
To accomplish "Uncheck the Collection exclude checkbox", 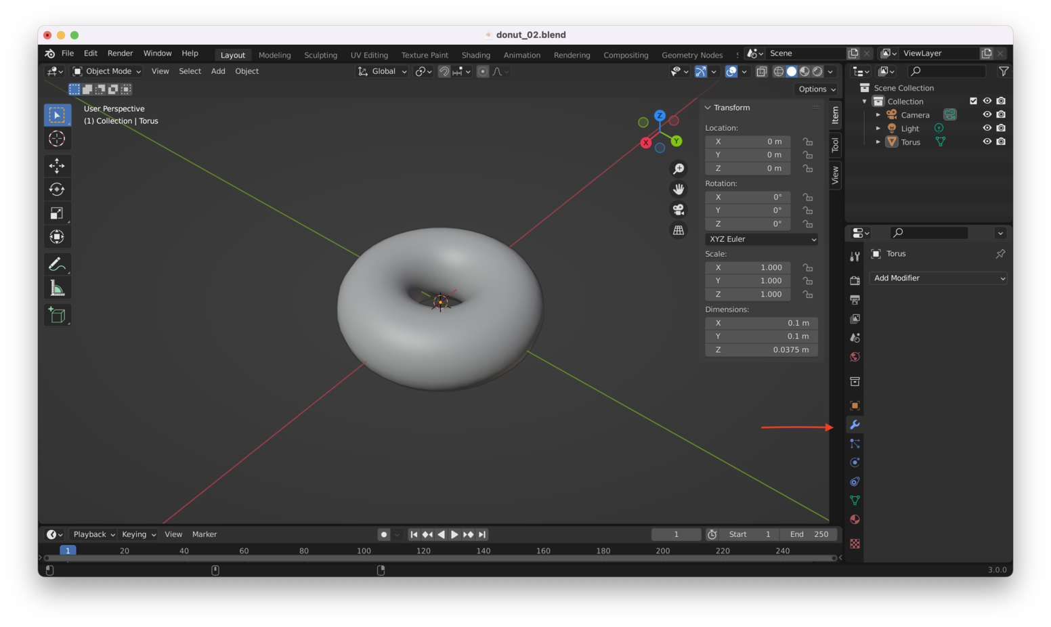I will (973, 101).
